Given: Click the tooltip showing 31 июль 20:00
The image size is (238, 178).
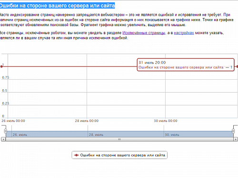Looking at the screenshot, I should click(186, 65).
